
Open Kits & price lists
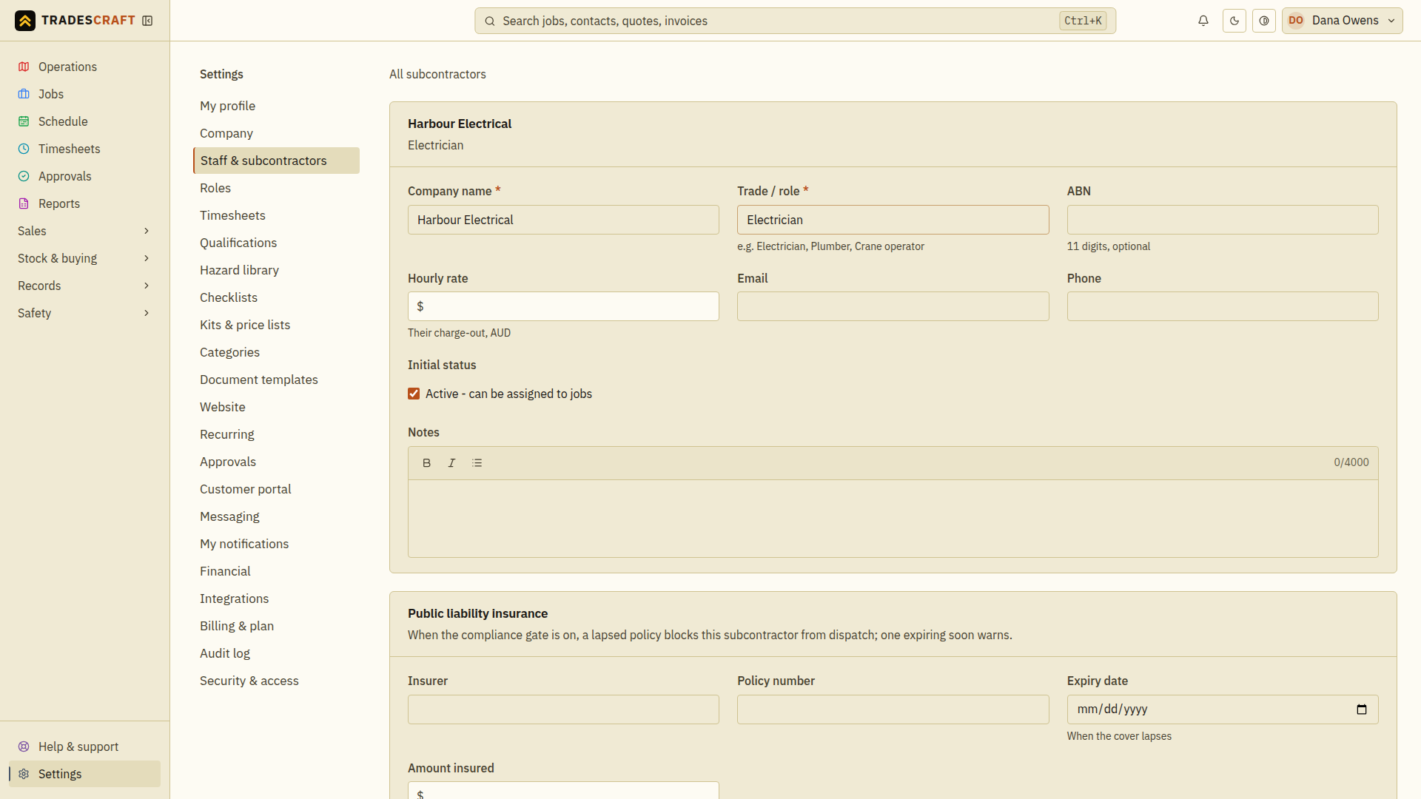click(x=276, y=325)
